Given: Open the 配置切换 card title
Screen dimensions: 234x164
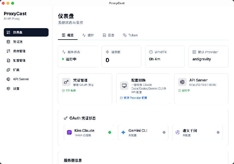Looking at the screenshot, I should tap(138, 80).
